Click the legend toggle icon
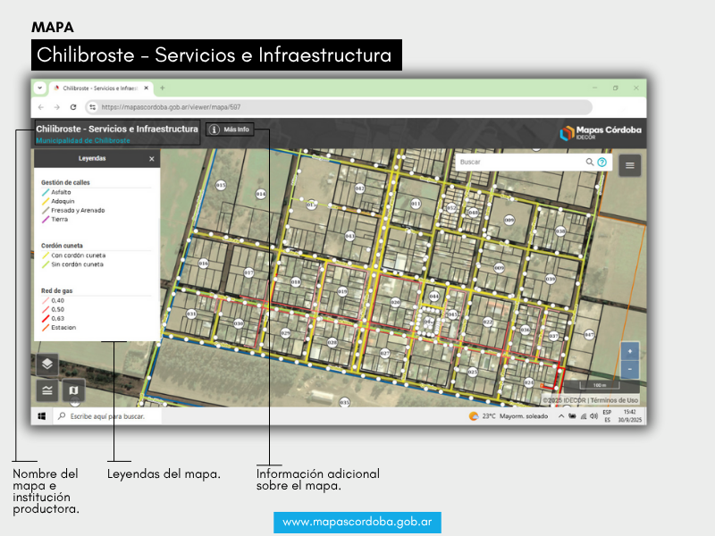The width and height of the screenshot is (715, 536). 47,390
